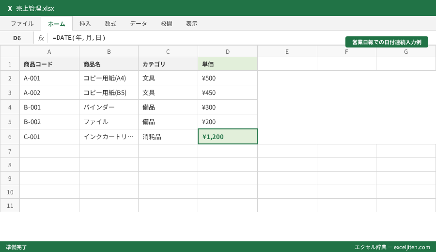Select row 8 header

(x=10, y=165)
